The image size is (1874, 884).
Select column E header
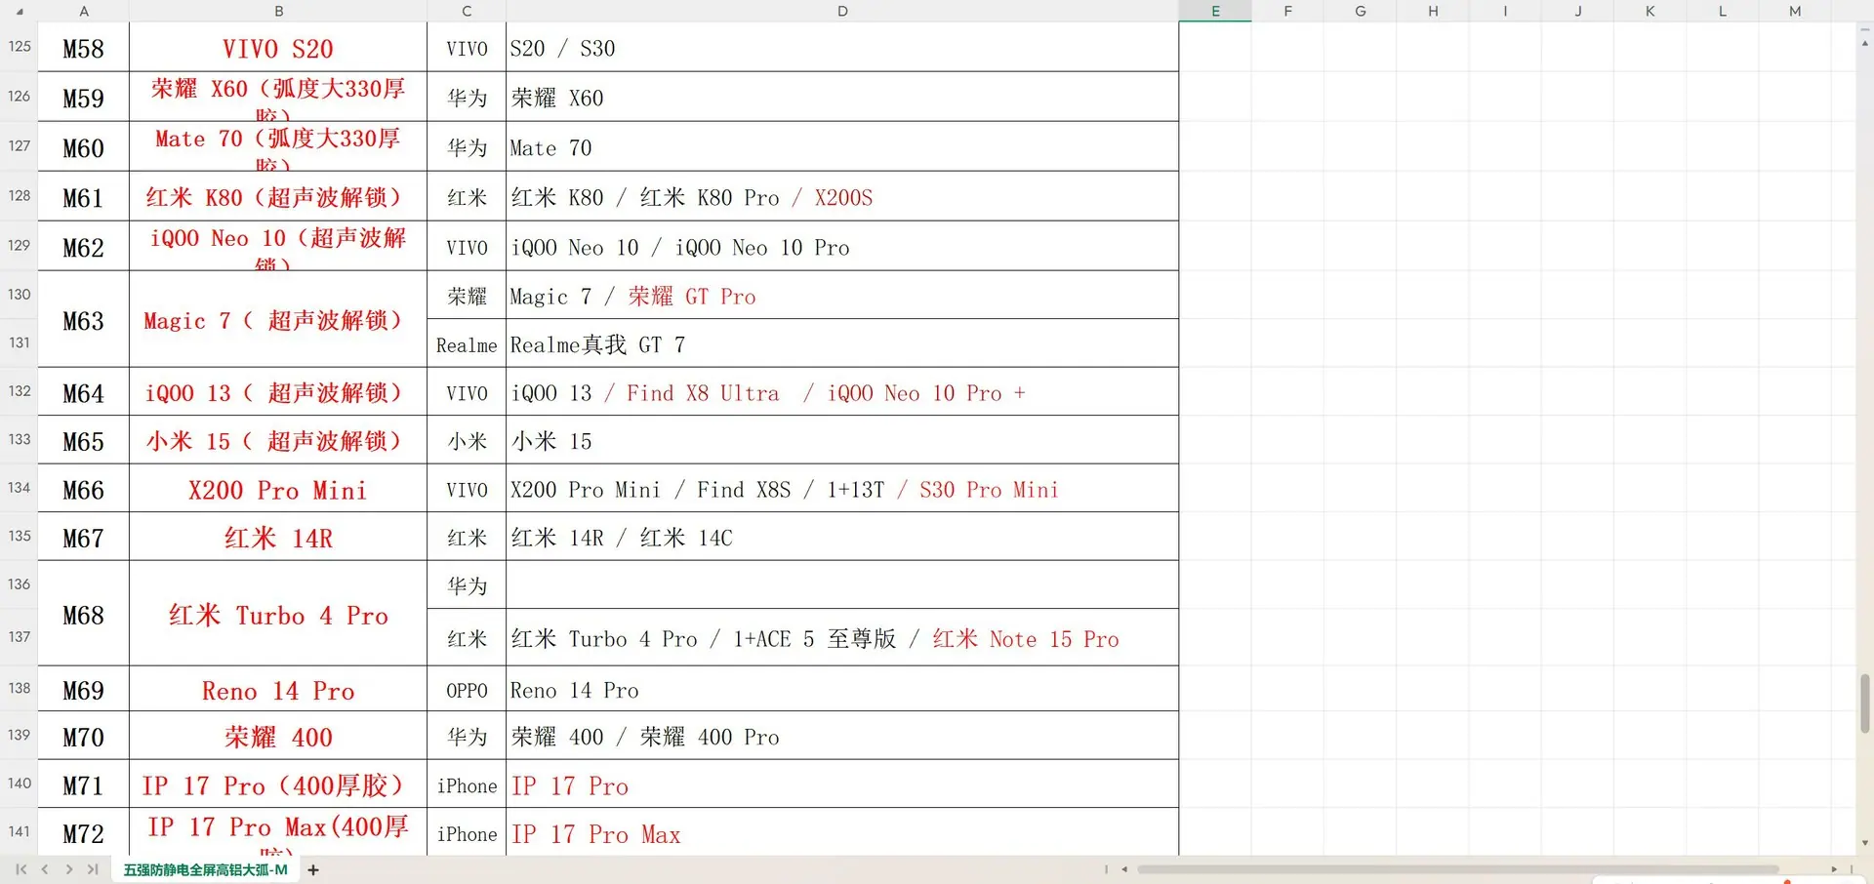1215,11
